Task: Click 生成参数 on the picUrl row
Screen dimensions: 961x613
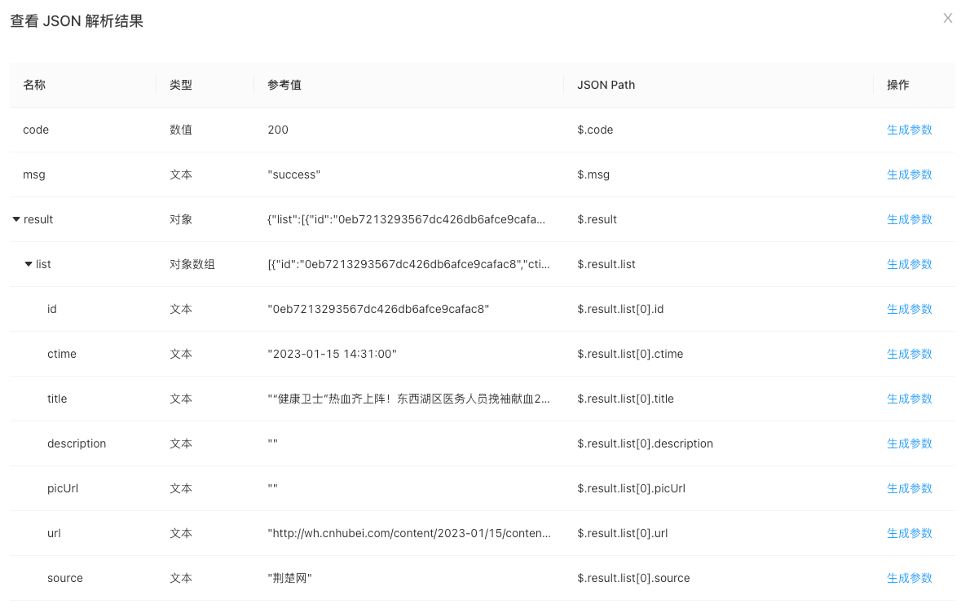Action: 909,488
